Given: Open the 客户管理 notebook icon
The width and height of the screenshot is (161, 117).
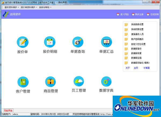Looking at the screenshot, I should (23, 82).
